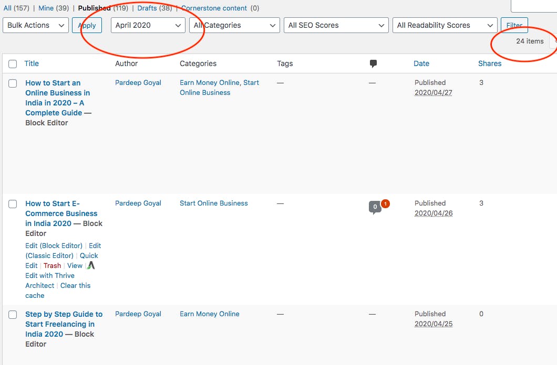Select the E-Commerce Business post checkbox
Viewport: 557px width, 365px height.
click(13, 204)
